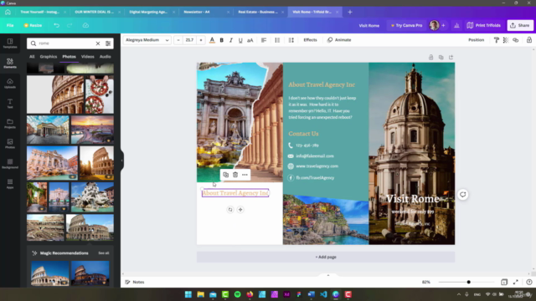This screenshot has height=301, width=536.
Task: Open the Photos sidebar panel
Action: point(10,143)
